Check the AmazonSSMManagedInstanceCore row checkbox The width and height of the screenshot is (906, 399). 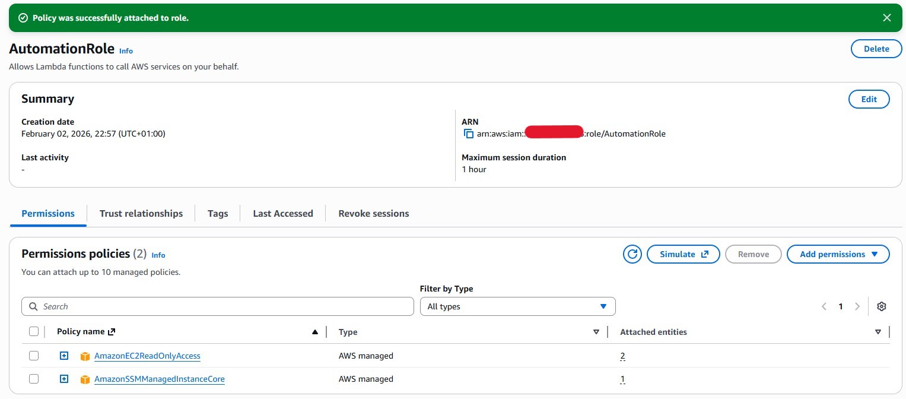click(x=34, y=379)
